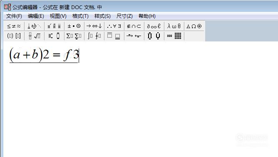The height and width of the screenshot is (157, 278).
Task: Open the integral templates palette (∫)
Action: pyautogui.click(x=94, y=36)
